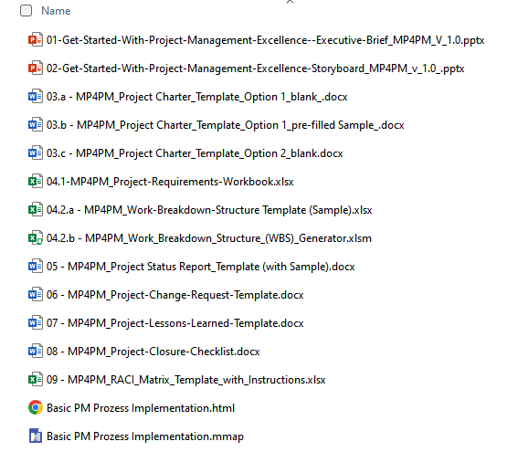Select 03.c - MP4PM_Project Charter_Template_Option 2_blank.docx

click(195, 153)
